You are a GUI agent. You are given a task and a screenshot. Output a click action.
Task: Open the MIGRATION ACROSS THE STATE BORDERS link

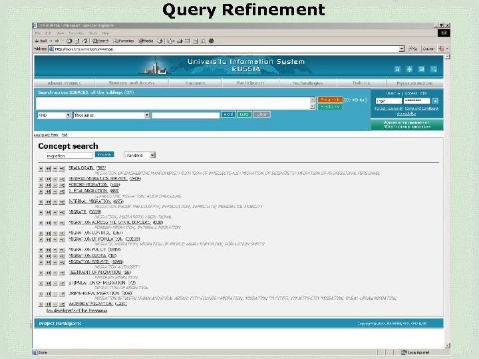point(110,222)
